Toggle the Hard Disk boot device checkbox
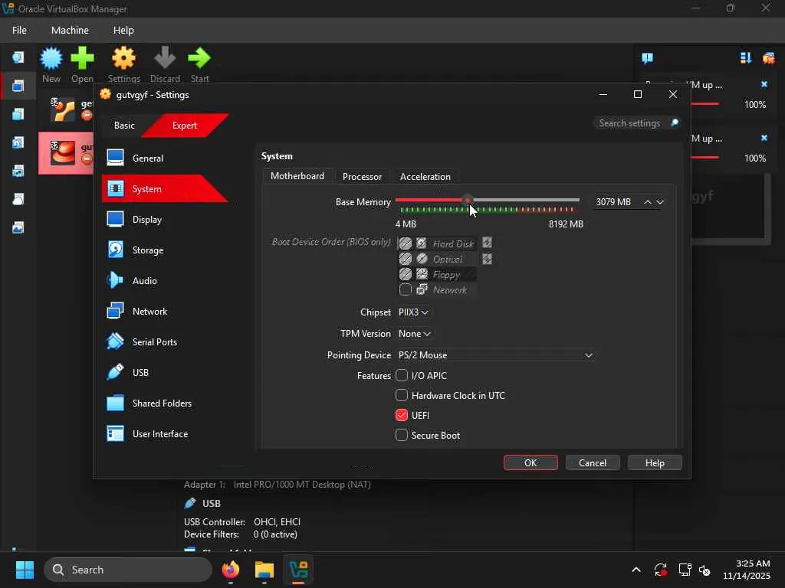The width and height of the screenshot is (785, 588). coord(405,243)
